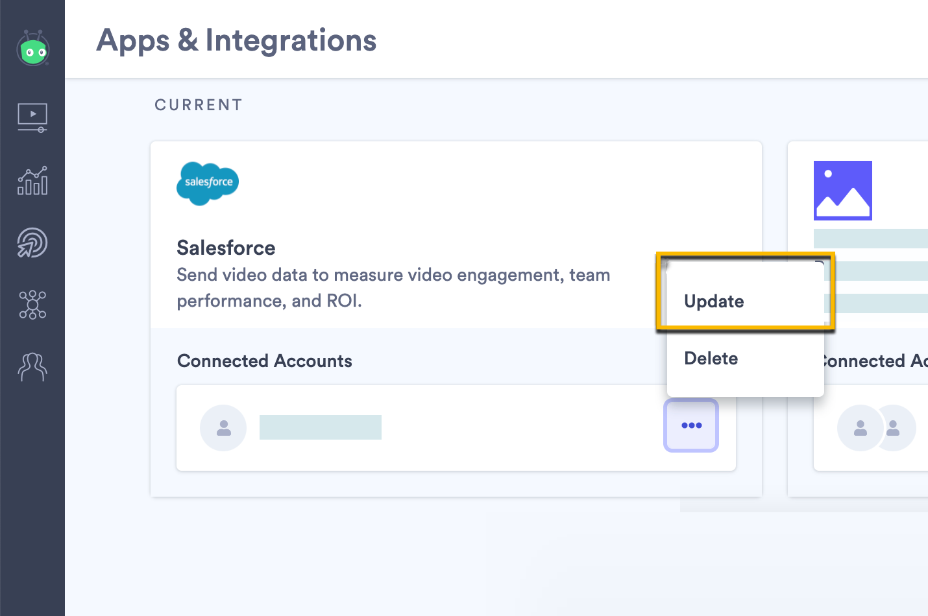This screenshot has height=616, width=928.
Task: Click the Salesforce integration title
Action: pos(226,248)
